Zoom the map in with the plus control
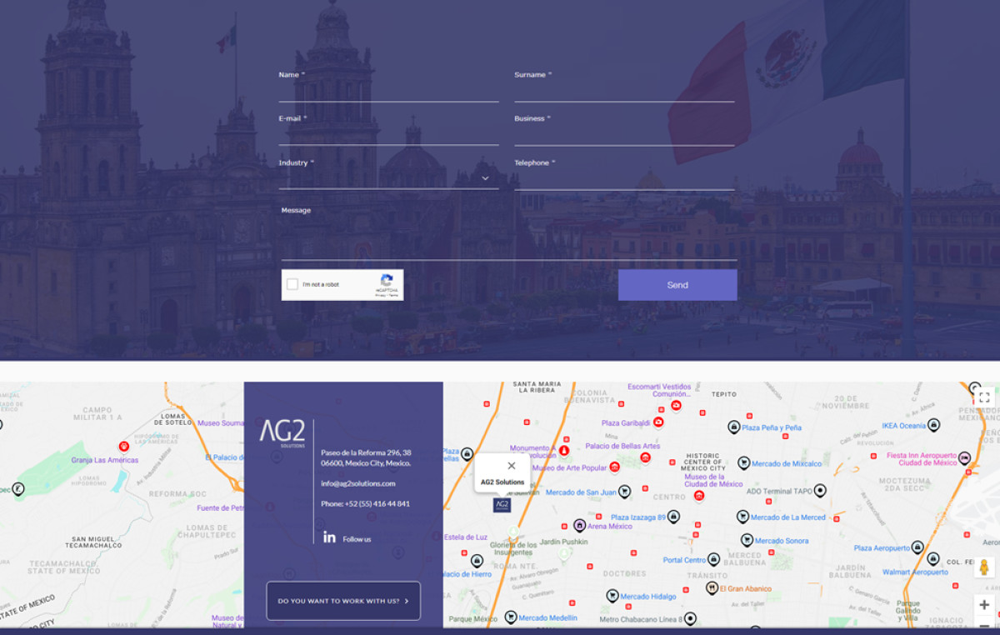This screenshot has height=635, width=1000. (x=983, y=604)
